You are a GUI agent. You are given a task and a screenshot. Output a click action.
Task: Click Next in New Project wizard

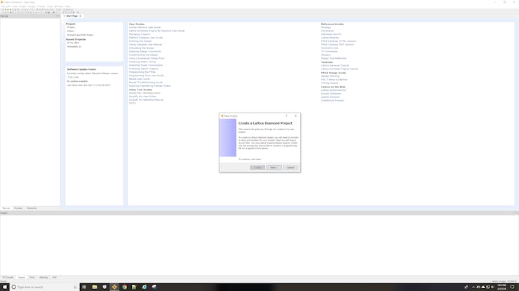(x=274, y=167)
